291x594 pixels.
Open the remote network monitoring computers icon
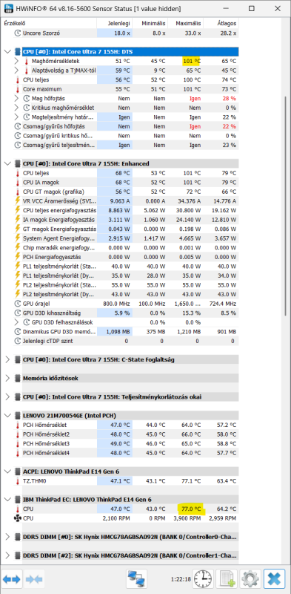click(x=136, y=578)
